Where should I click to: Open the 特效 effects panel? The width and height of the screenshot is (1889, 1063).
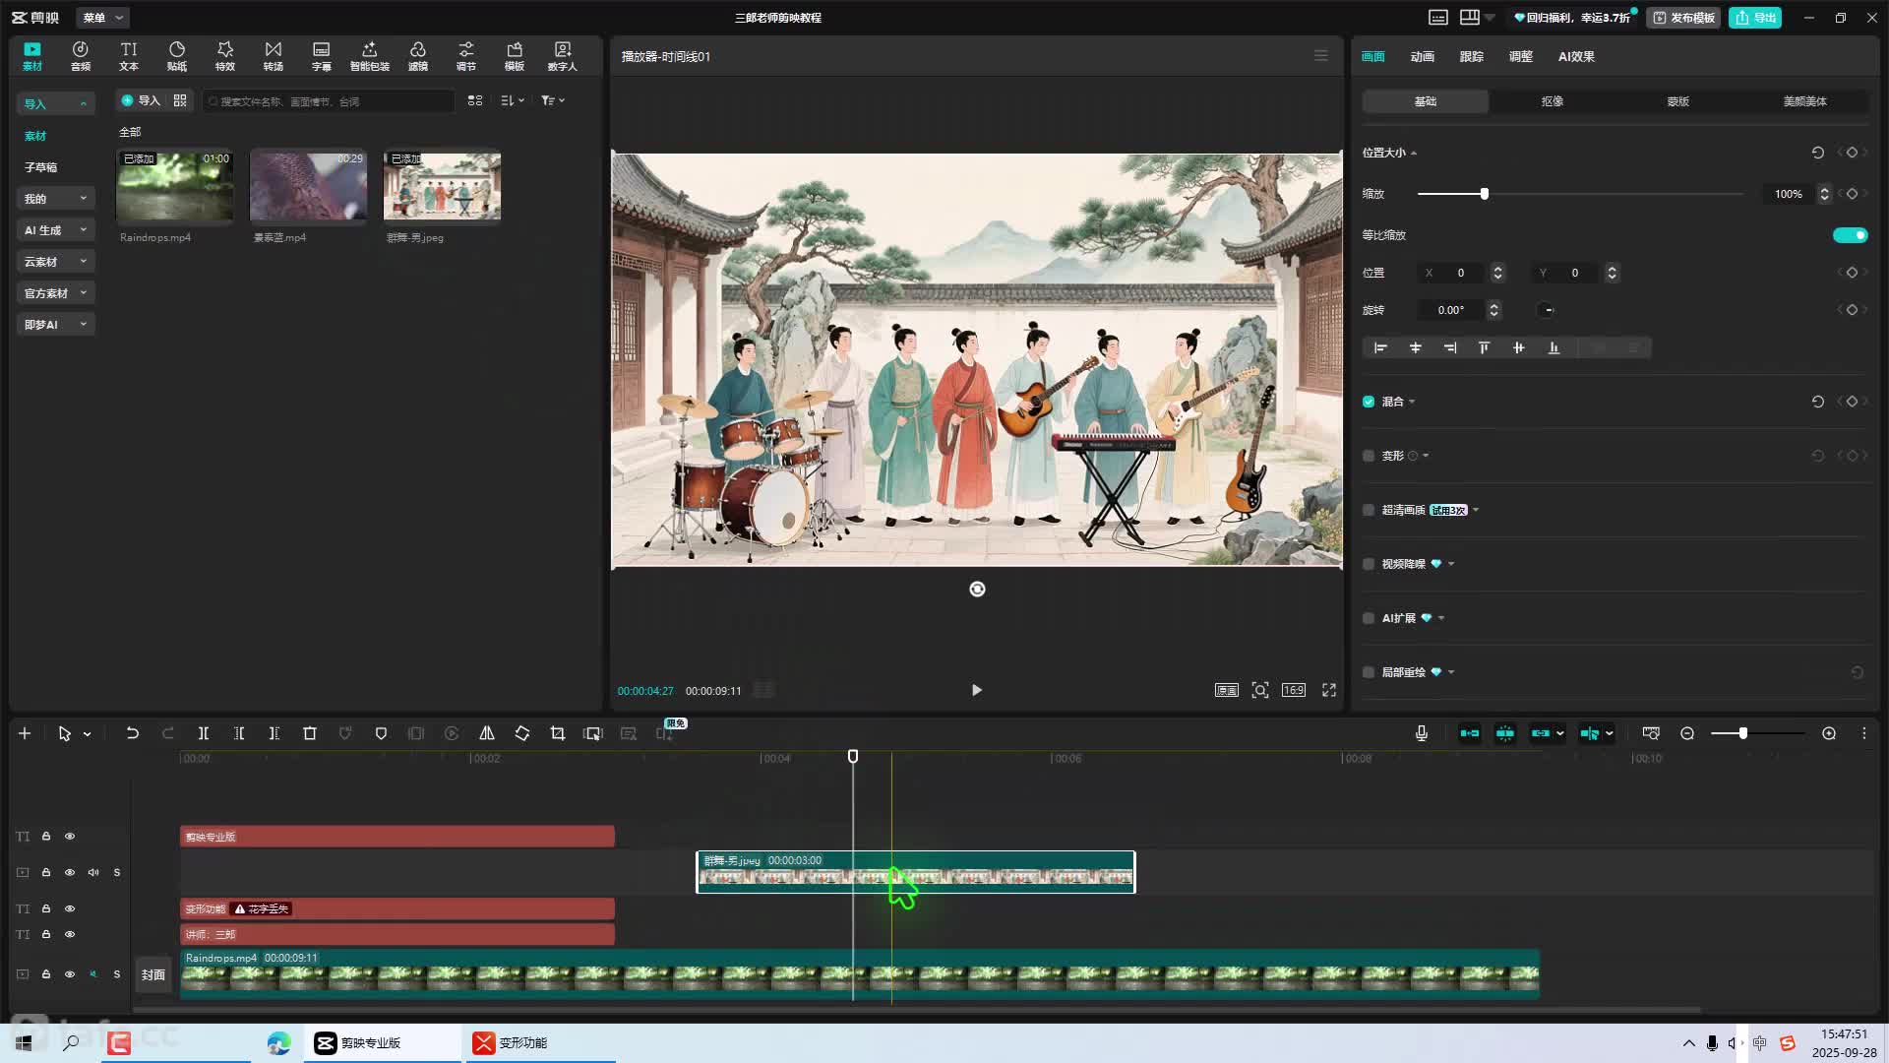click(x=225, y=56)
